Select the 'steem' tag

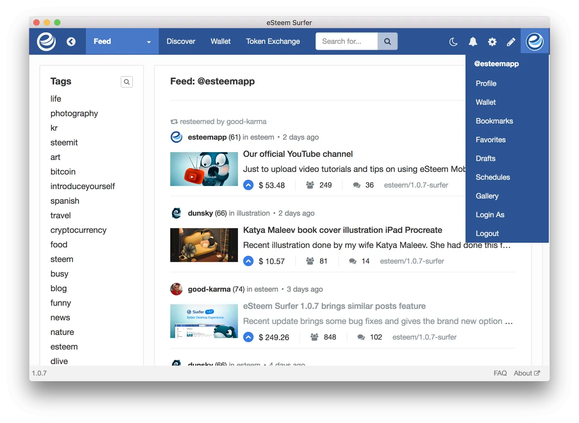click(x=62, y=259)
